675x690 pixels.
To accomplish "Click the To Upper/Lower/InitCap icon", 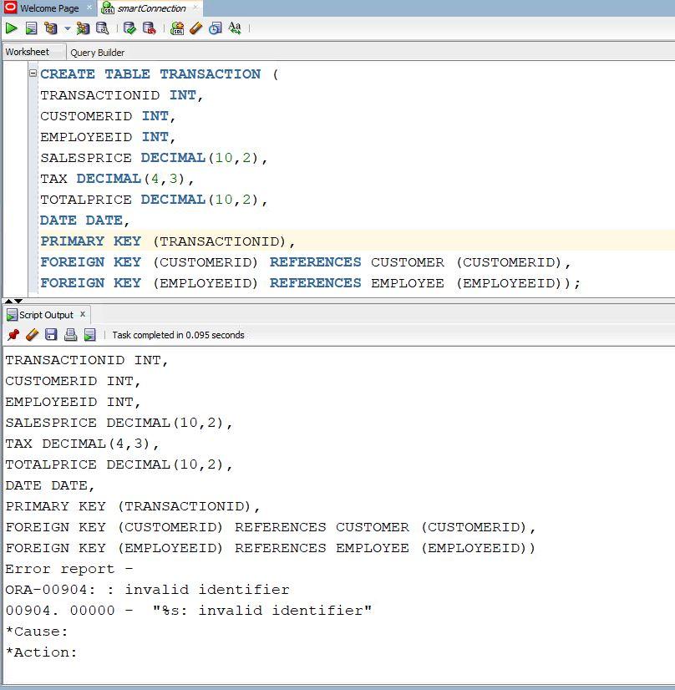I will tap(235, 28).
